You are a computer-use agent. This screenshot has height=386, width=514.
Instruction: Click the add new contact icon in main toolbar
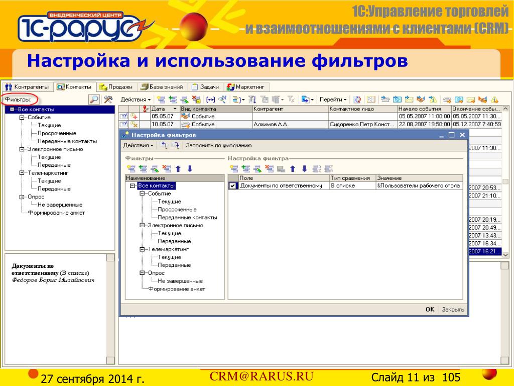coord(161,100)
